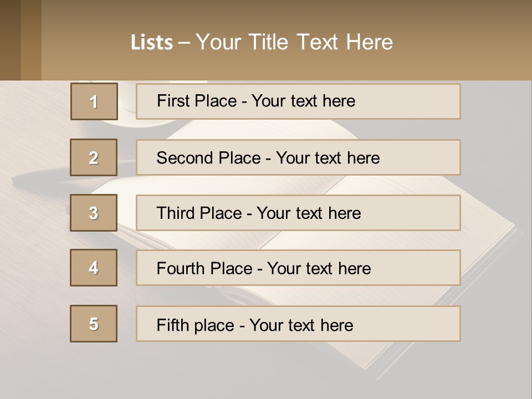Click the header band left of 'Lists'
Image resolution: width=532 pixels, height=399 pixels.
pos(83,42)
